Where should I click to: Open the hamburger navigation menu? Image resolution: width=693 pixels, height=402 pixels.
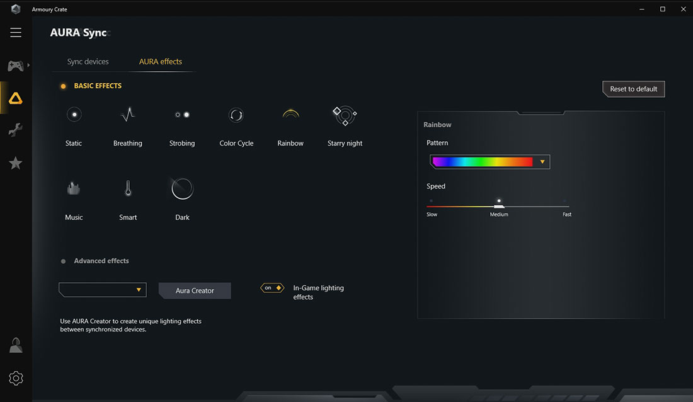click(x=16, y=32)
